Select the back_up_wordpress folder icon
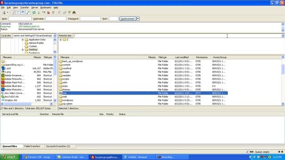 [x=61, y=61]
